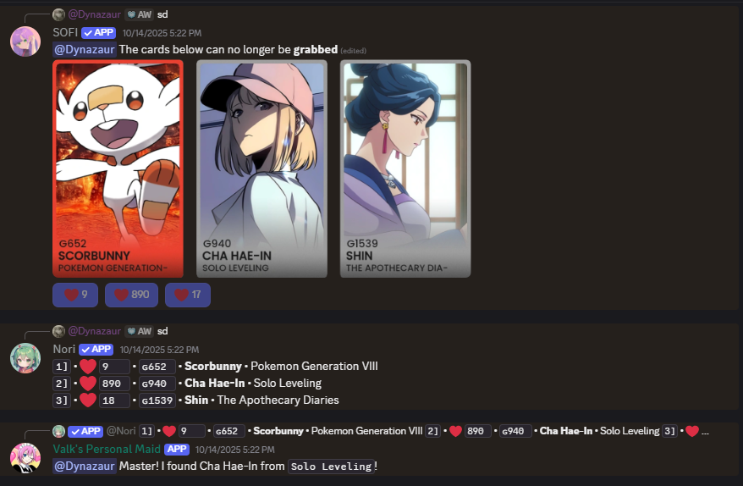Open the Cha Hae-In card image

pos(261,168)
